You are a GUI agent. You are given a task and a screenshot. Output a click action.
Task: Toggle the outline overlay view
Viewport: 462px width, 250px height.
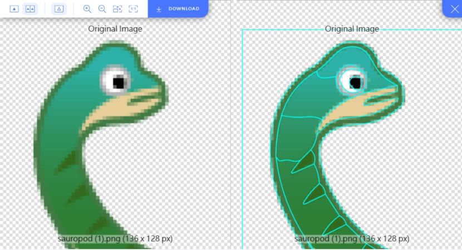[59, 9]
